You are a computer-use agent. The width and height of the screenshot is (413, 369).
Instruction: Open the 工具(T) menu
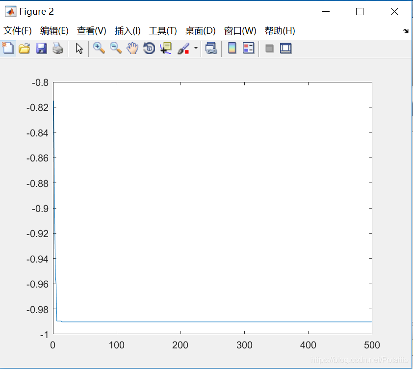163,31
